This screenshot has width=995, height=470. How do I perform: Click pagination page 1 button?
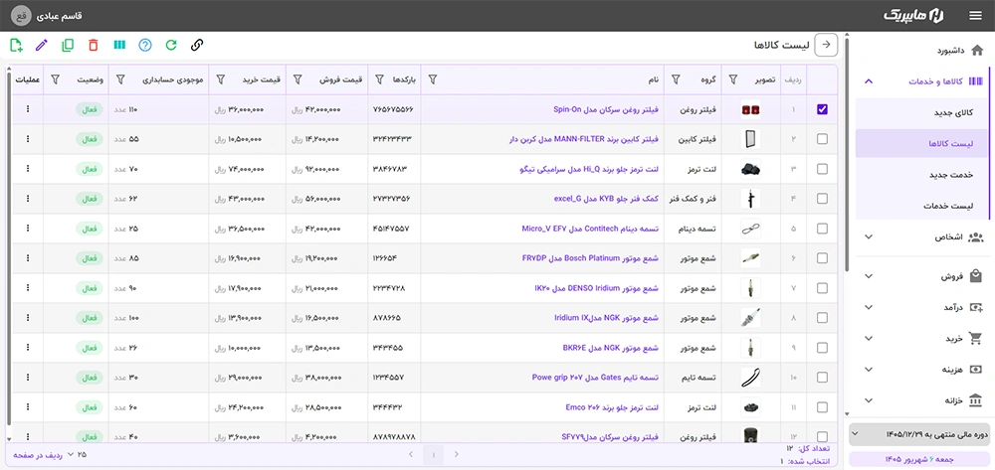[434, 454]
